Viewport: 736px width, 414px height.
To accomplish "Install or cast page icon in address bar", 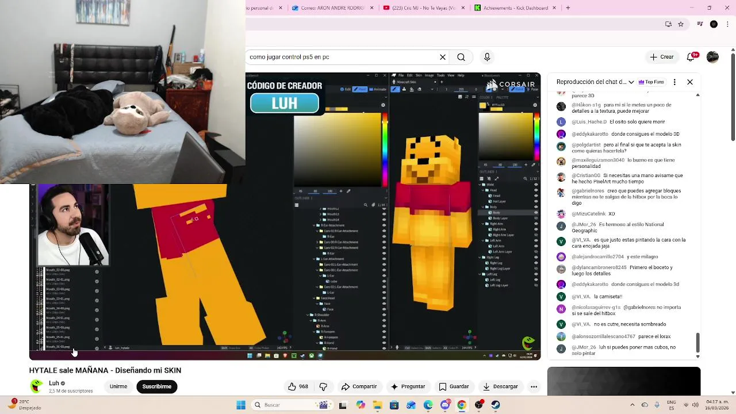I will (668, 24).
